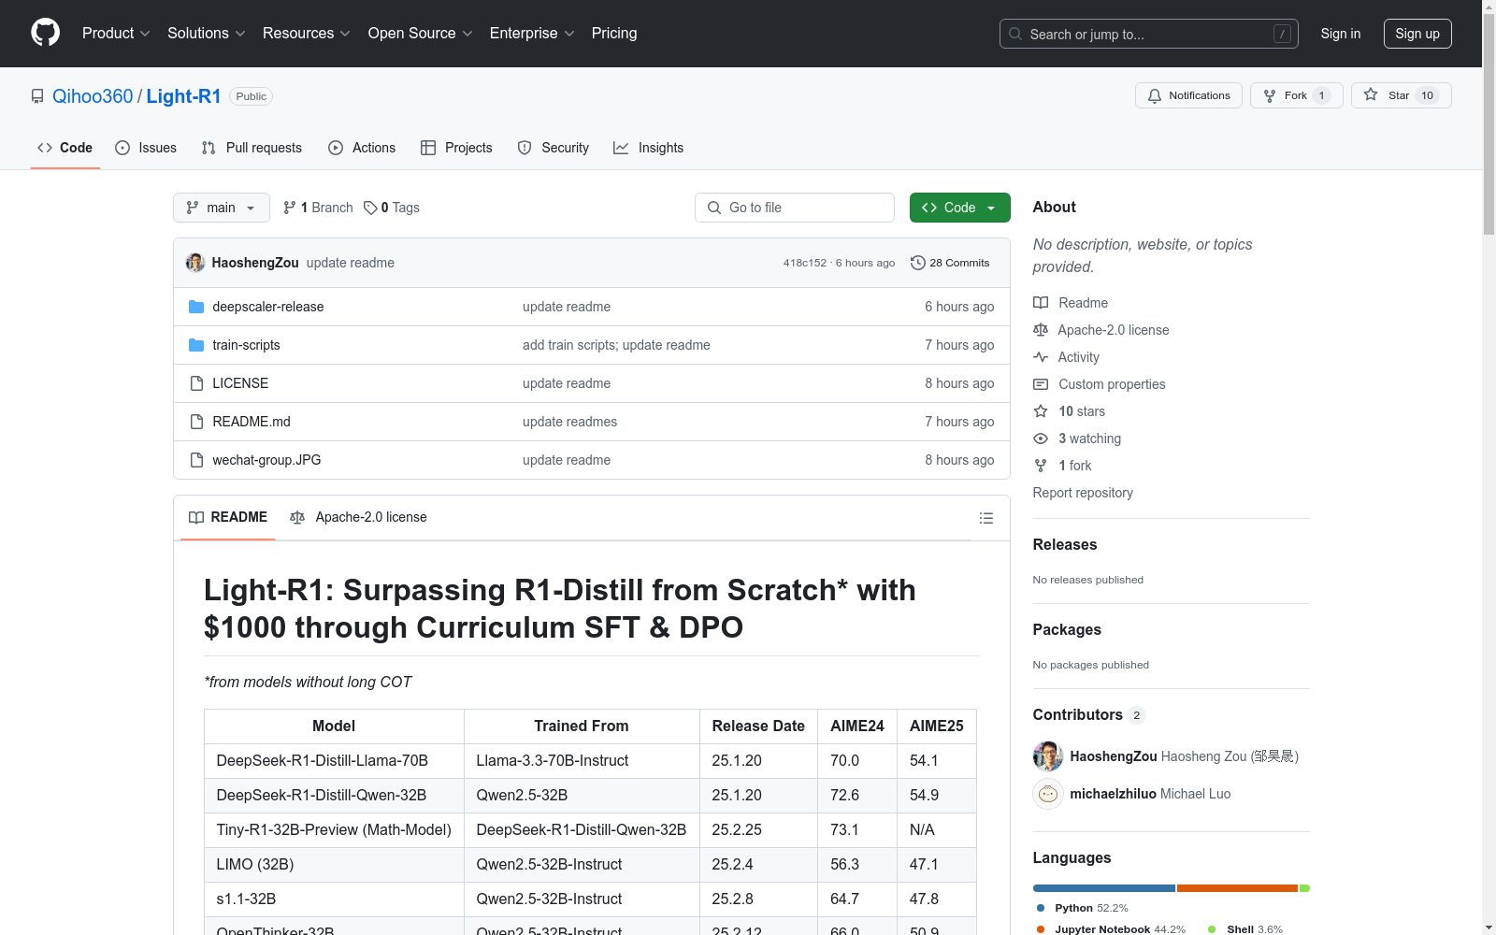Click the pulse icon beside Activity
Viewport: 1496px width, 935px height.
coord(1041,357)
